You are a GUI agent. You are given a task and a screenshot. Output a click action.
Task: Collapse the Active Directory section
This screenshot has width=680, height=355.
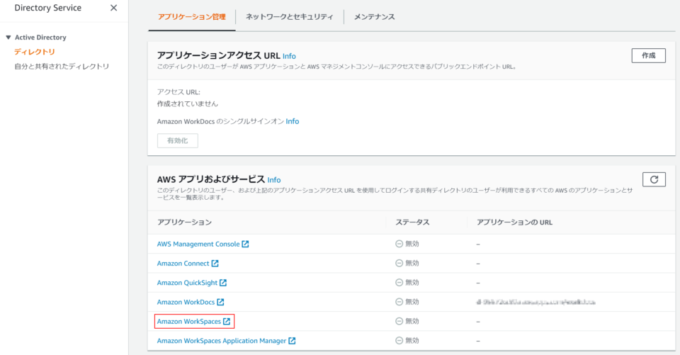click(x=8, y=38)
